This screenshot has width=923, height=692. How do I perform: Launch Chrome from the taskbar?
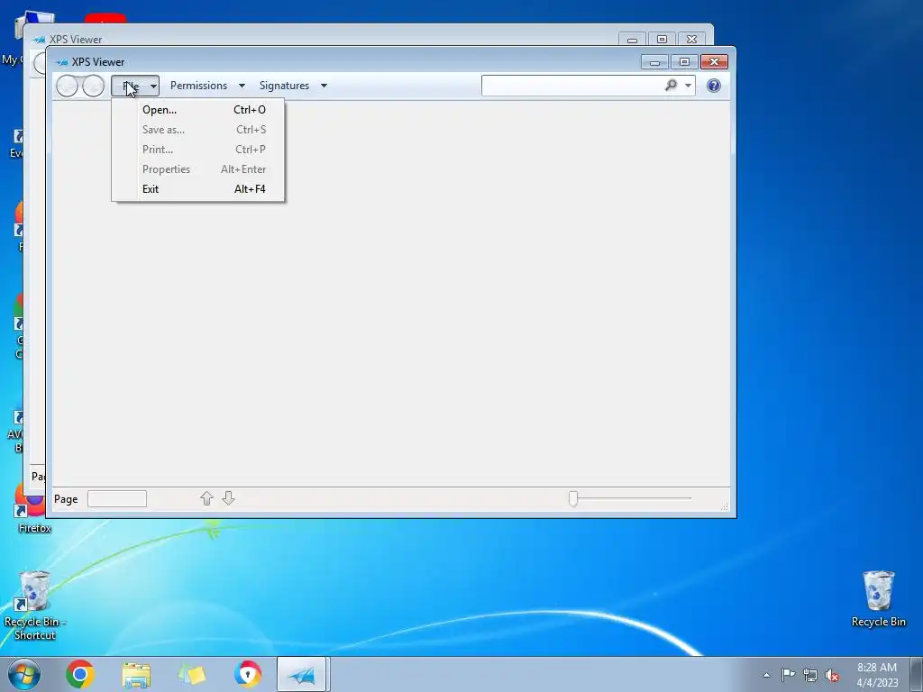(x=80, y=674)
